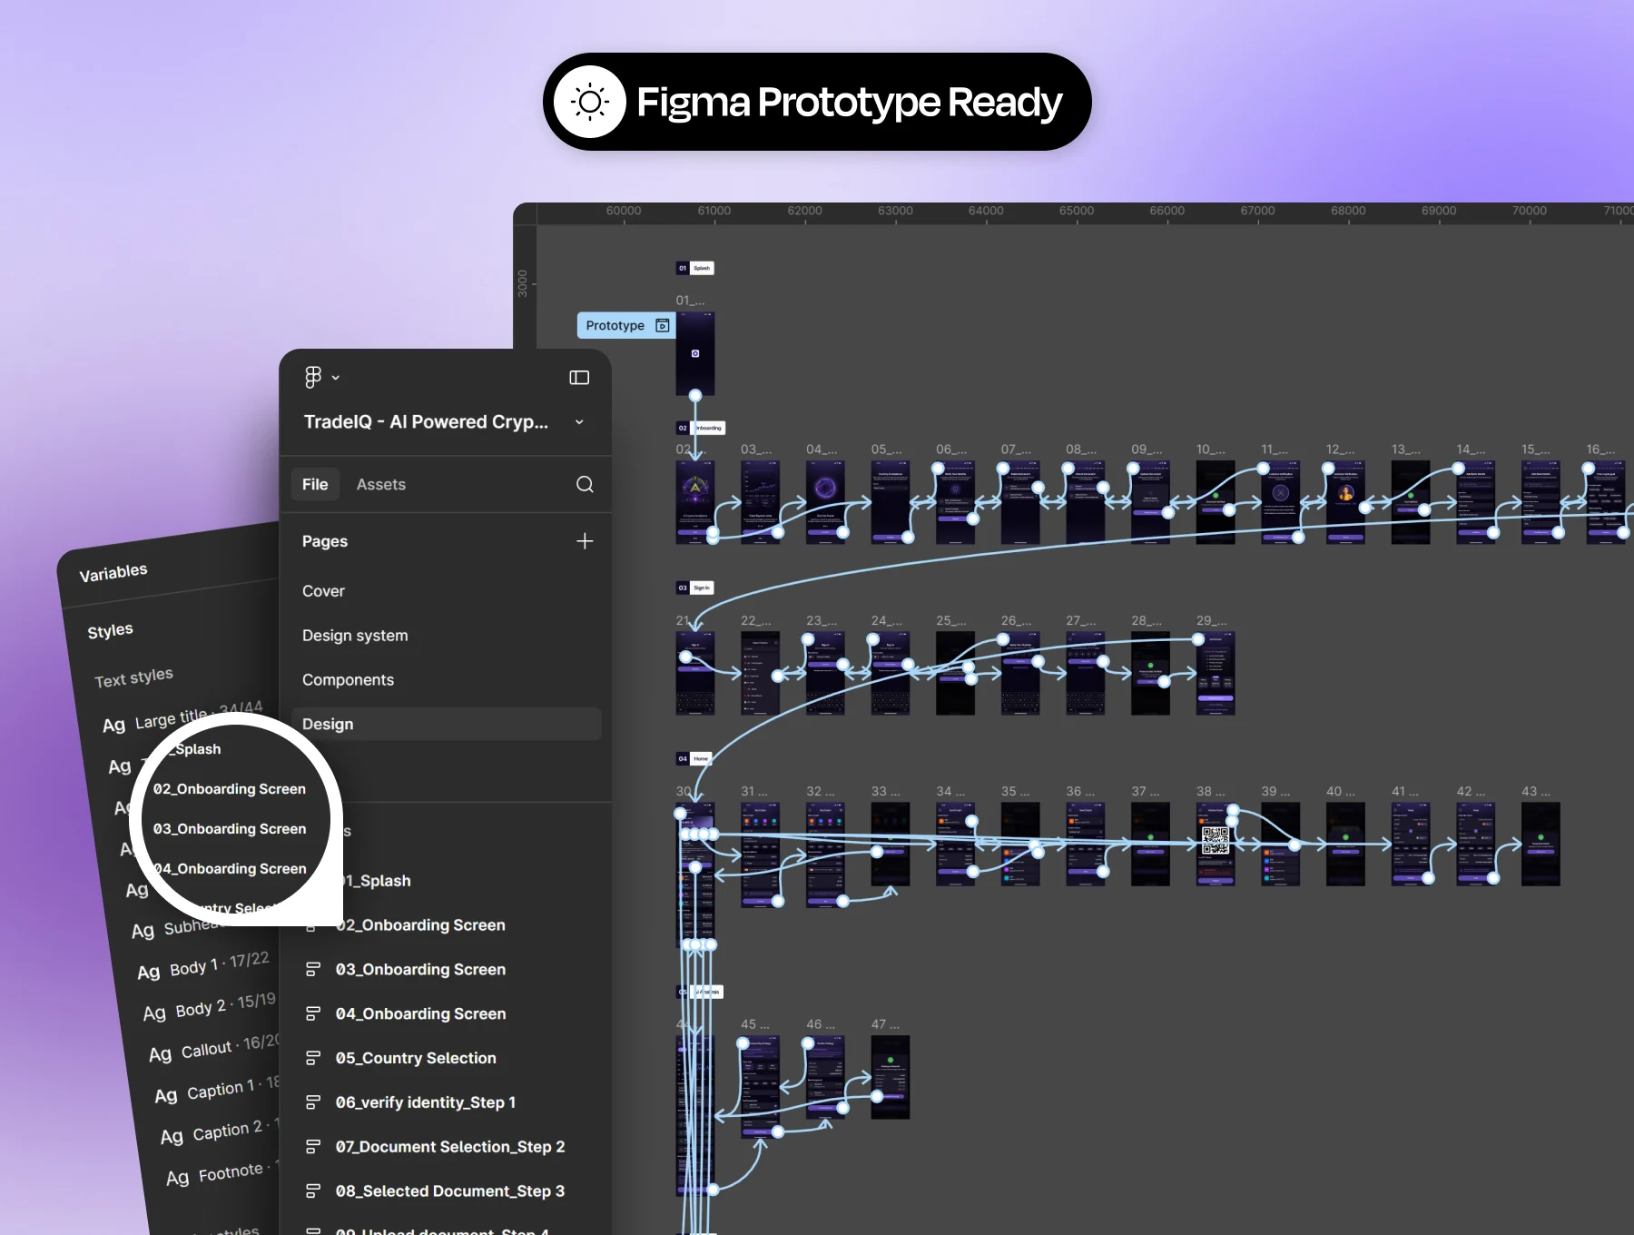Select the 01 Splash section label on canvas
Screen dimensions: 1634x1235
(695, 268)
